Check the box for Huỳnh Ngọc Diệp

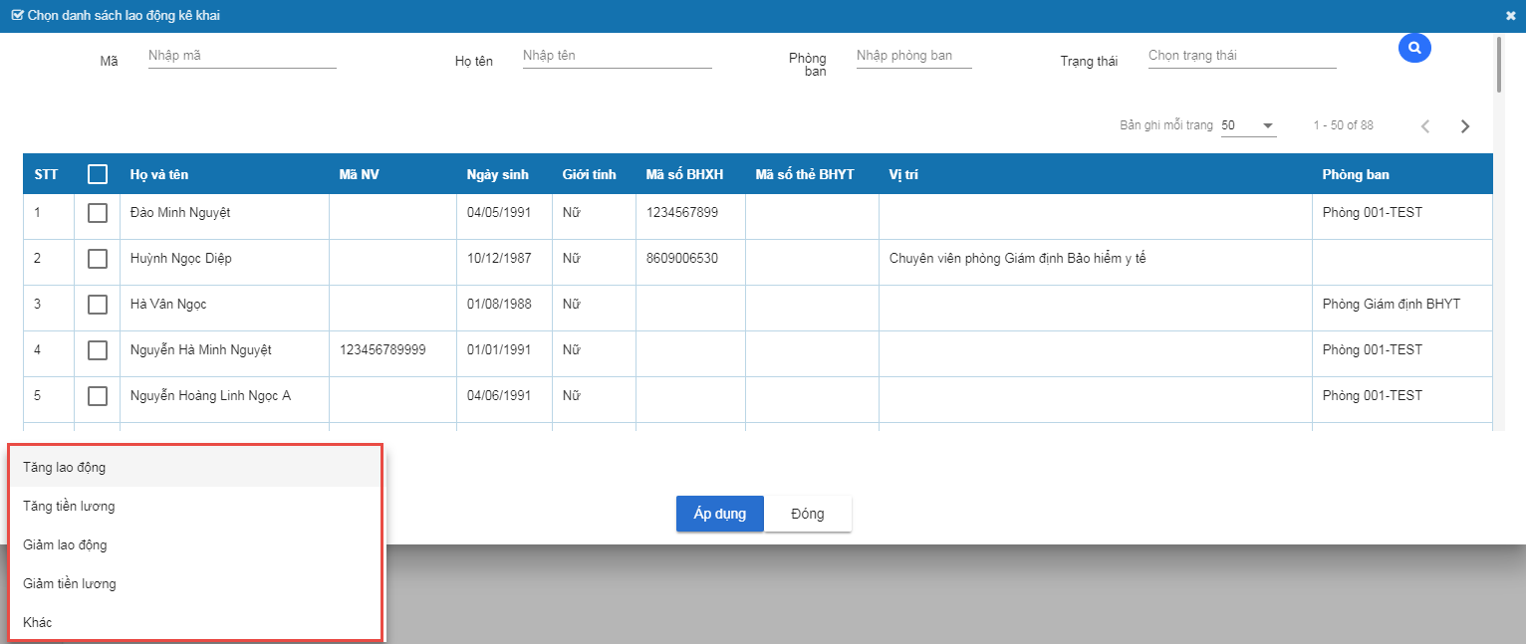pyautogui.click(x=98, y=259)
